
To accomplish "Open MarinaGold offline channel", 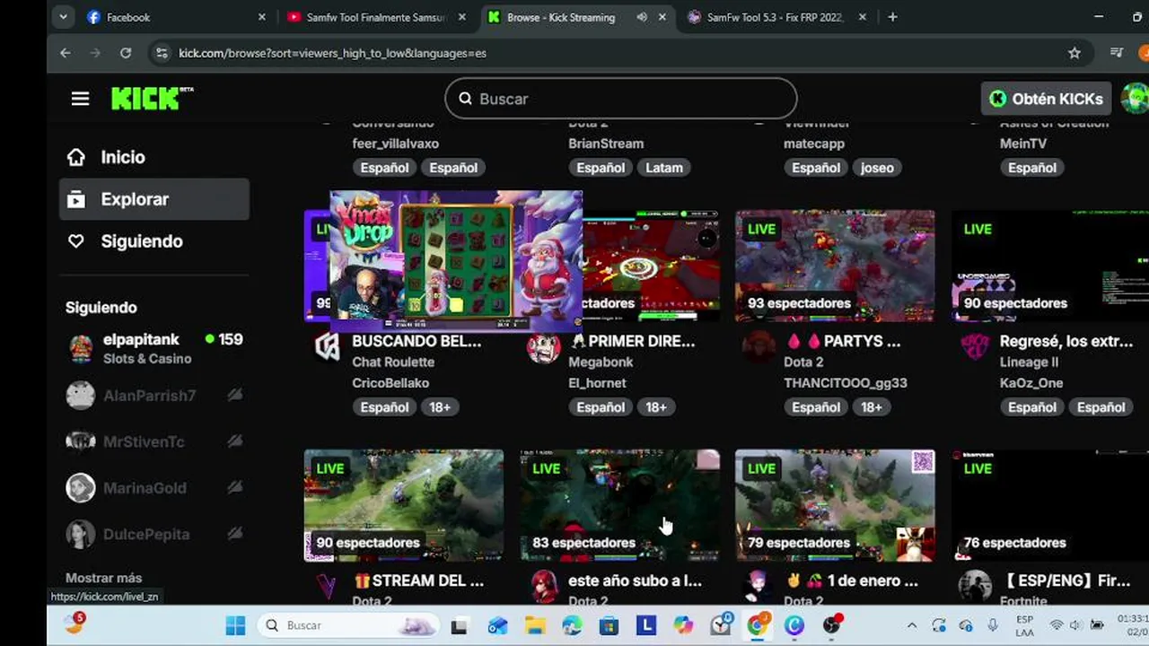I will point(154,487).
